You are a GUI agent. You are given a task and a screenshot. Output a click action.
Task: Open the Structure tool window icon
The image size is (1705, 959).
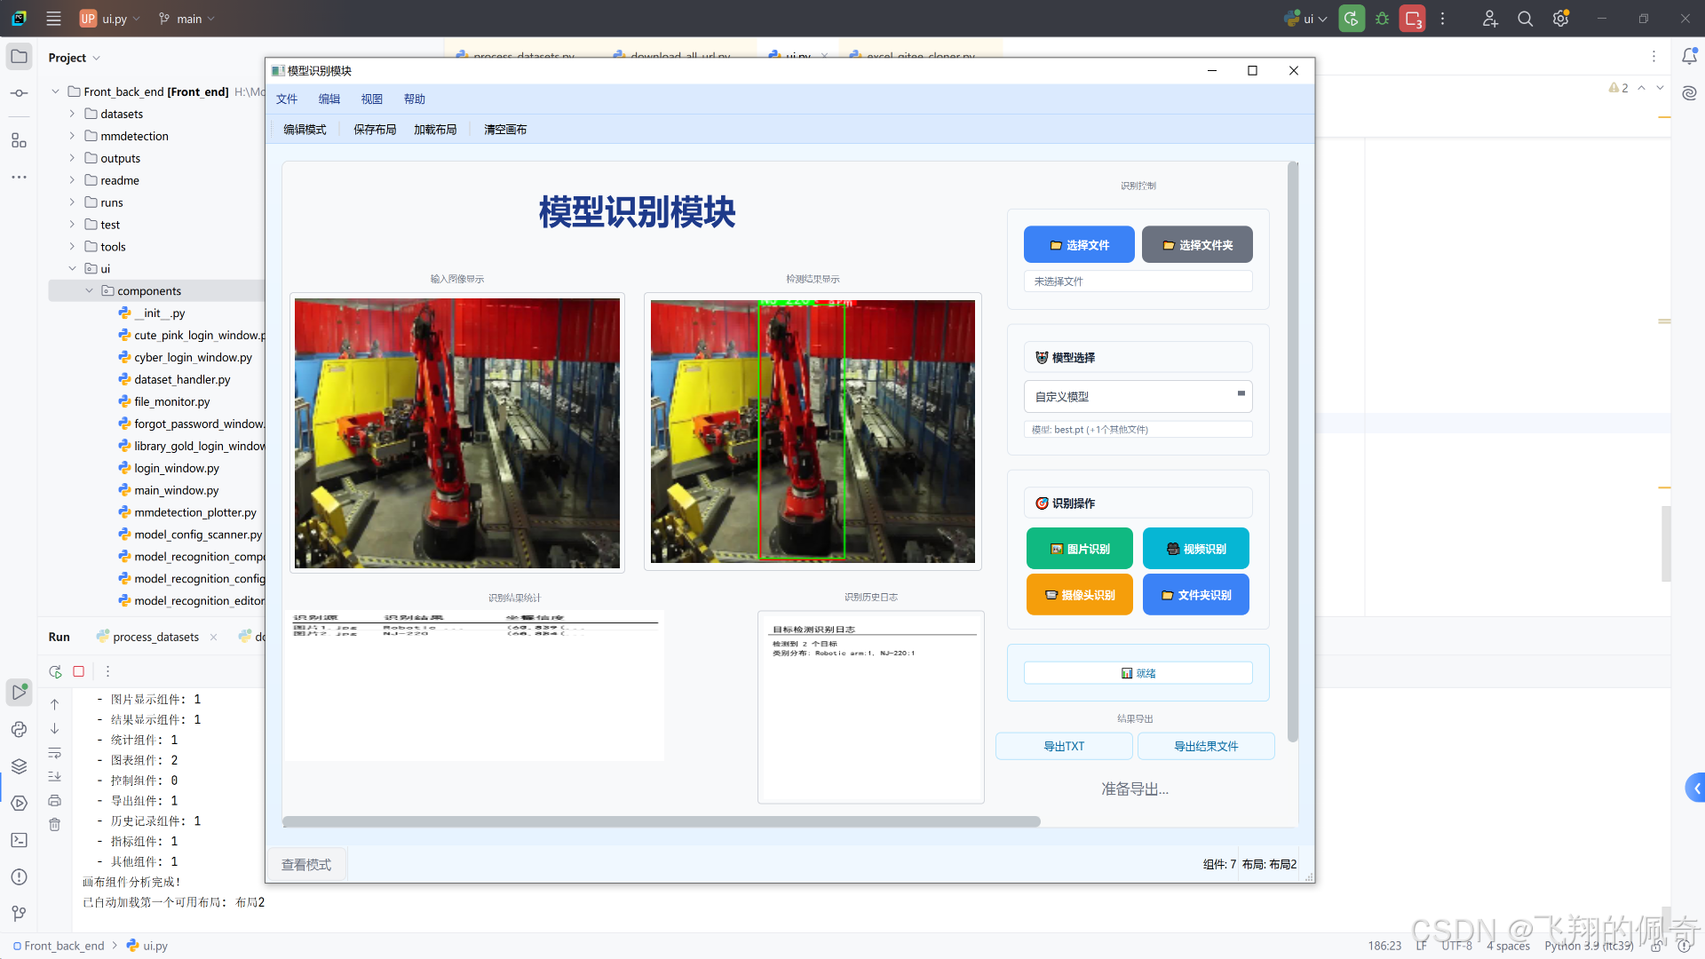tap(19, 140)
